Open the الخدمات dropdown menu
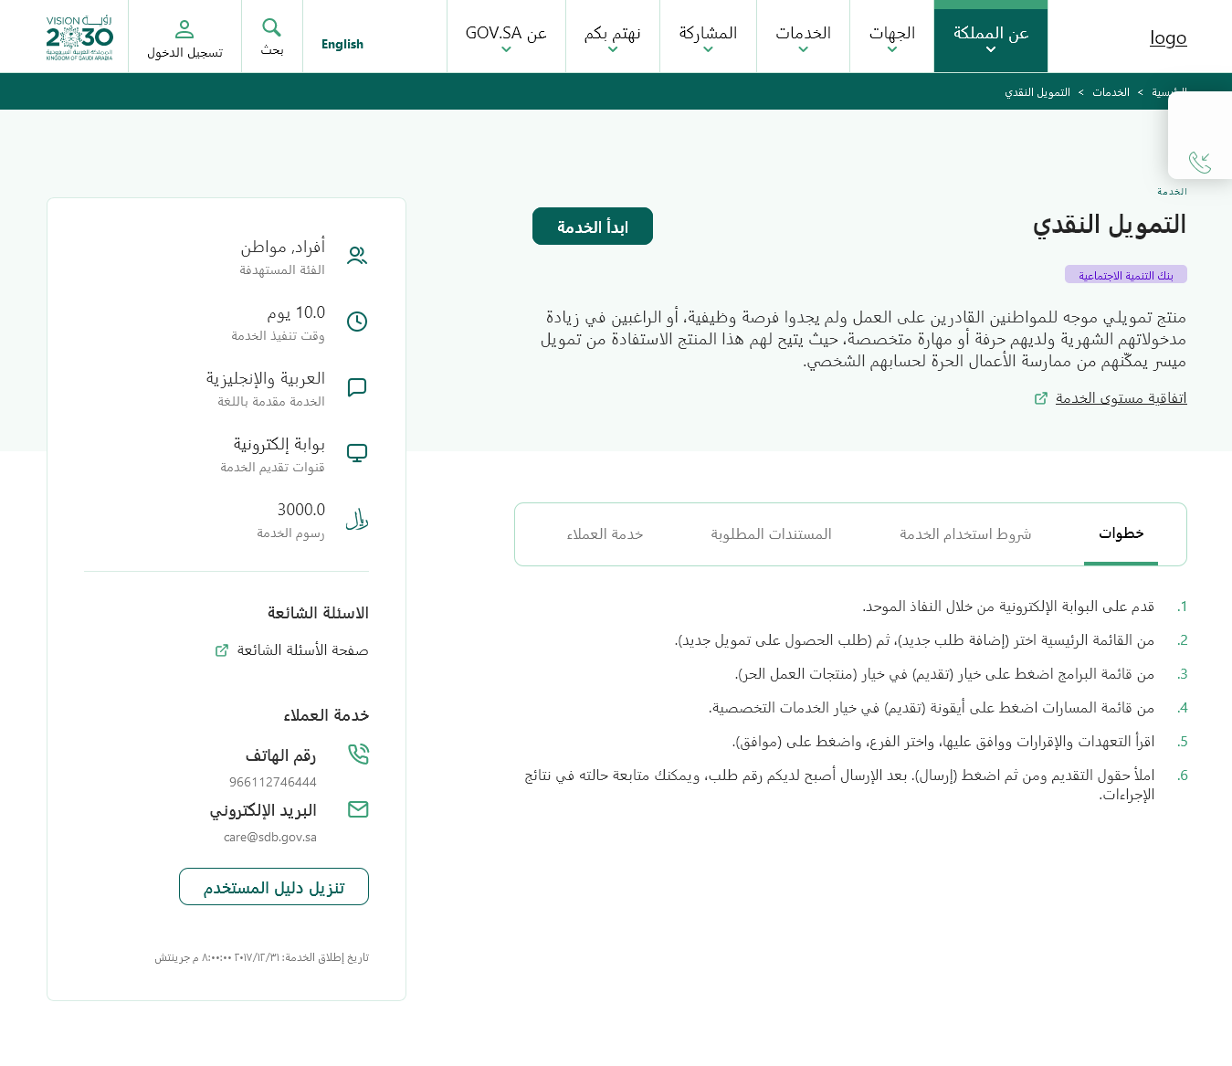 (x=804, y=37)
